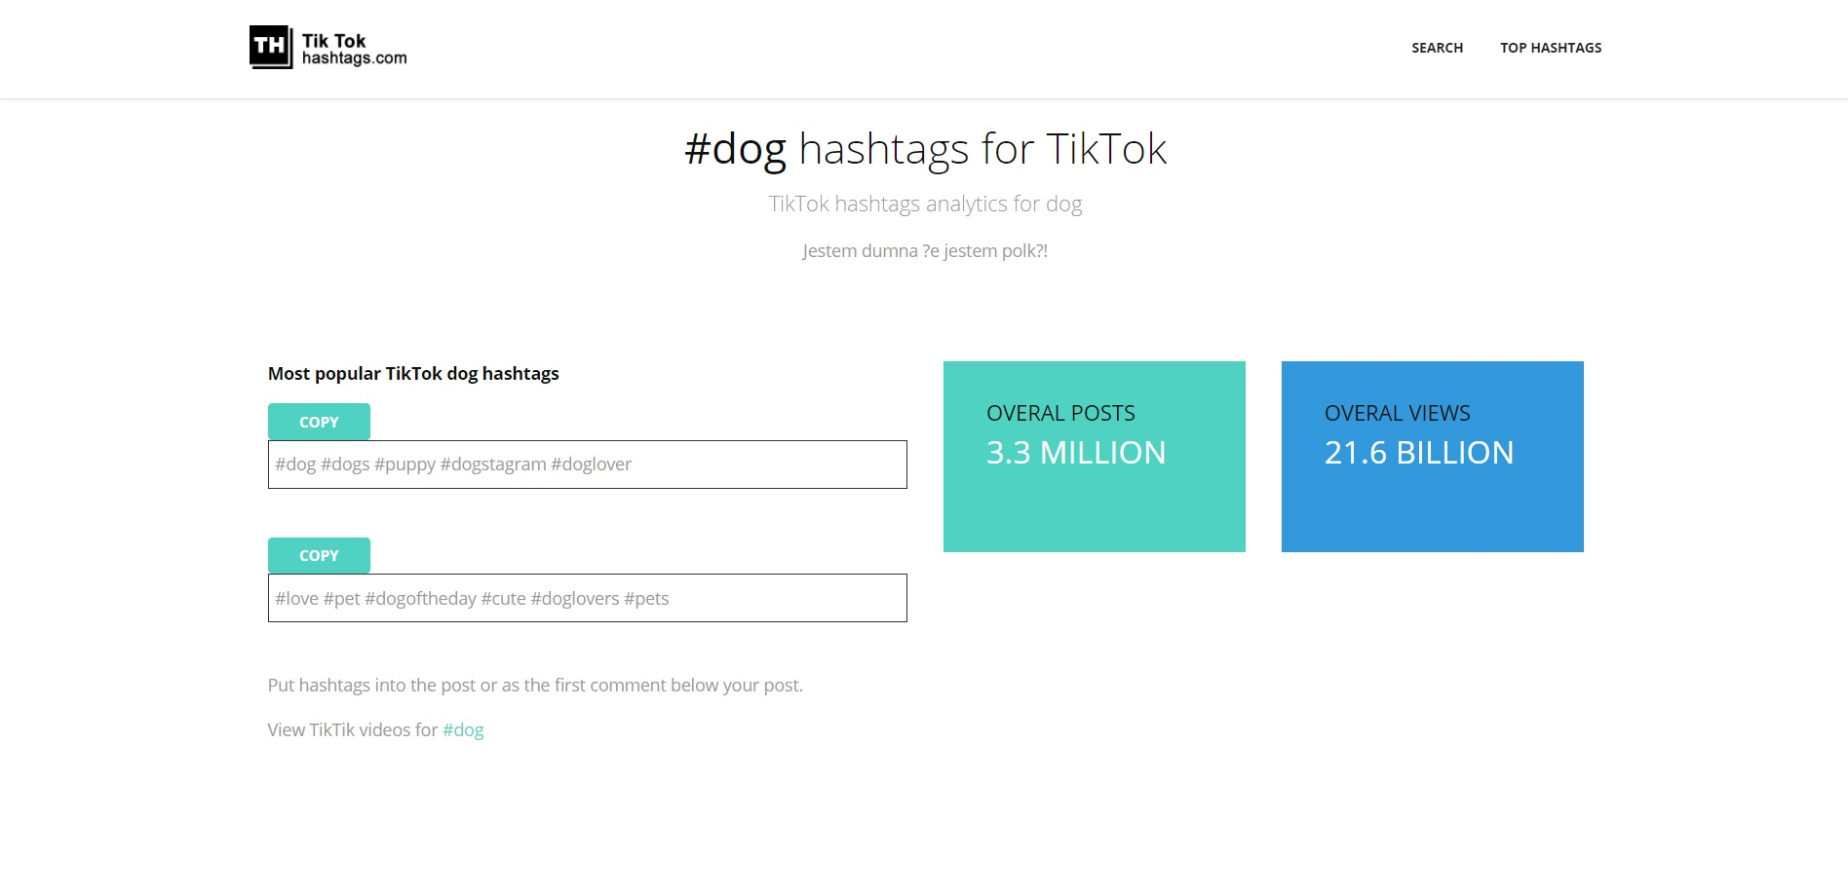1848x893 pixels.
Task: Click the TH logo icon
Action: (x=271, y=47)
